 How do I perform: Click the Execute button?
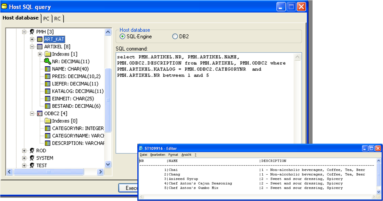tap(128, 188)
